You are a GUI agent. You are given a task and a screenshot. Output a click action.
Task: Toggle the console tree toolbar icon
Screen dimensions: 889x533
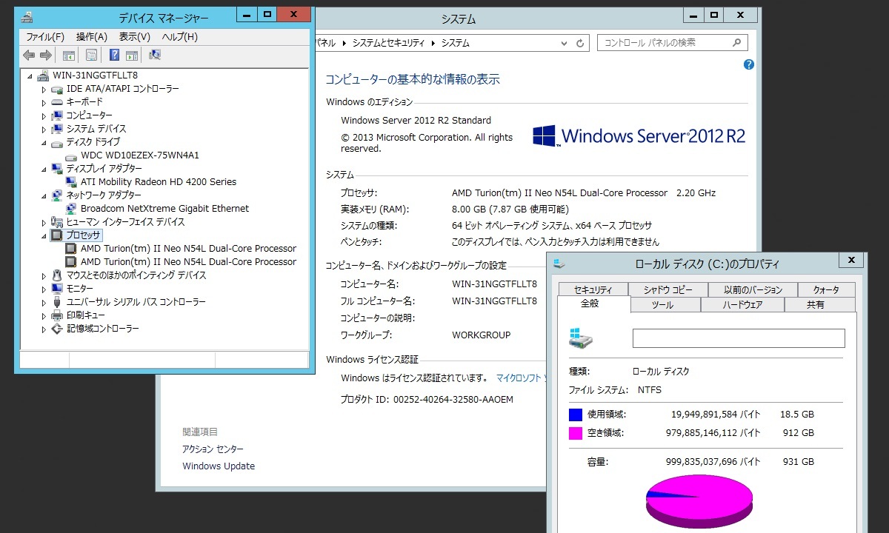pyautogui.click(x=69, y=55)
